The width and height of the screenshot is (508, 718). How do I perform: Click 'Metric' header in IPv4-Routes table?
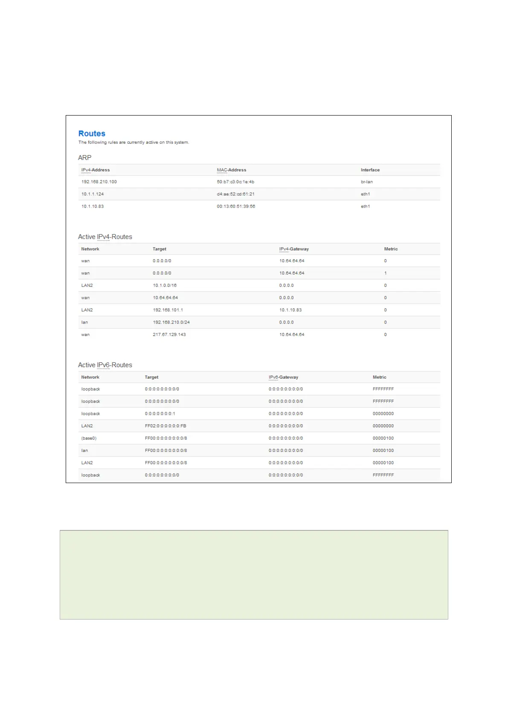pyautogui.click(x=391, y=249)
